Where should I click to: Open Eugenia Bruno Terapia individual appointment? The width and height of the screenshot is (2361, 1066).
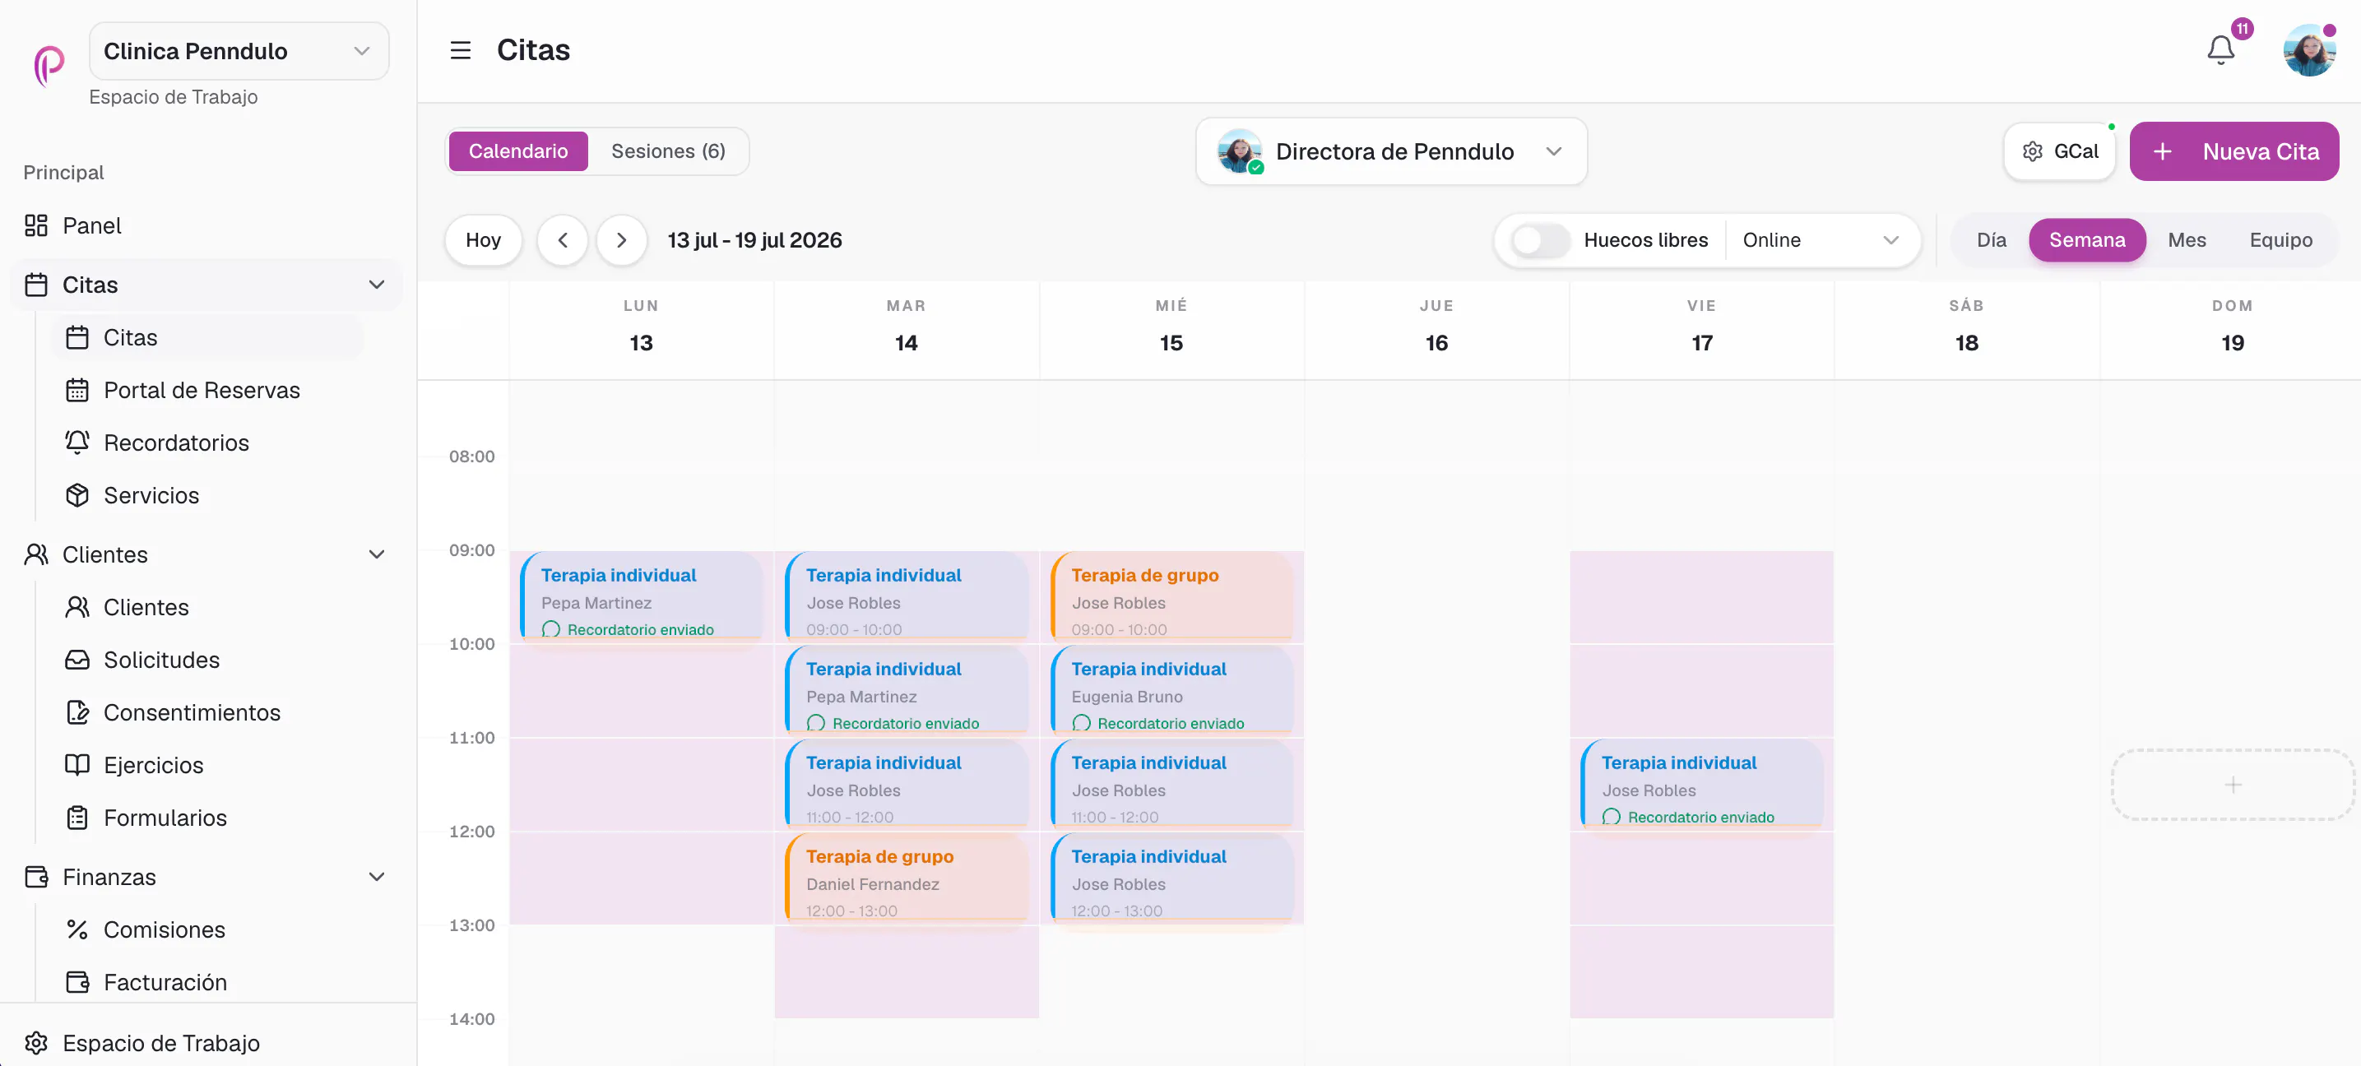(1171, 689)
